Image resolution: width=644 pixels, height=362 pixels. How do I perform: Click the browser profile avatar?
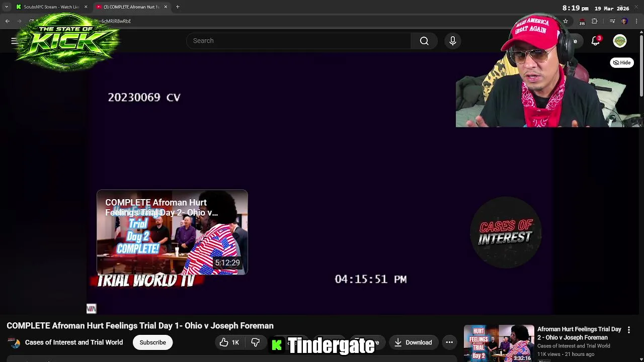click(x=624, y=21)
